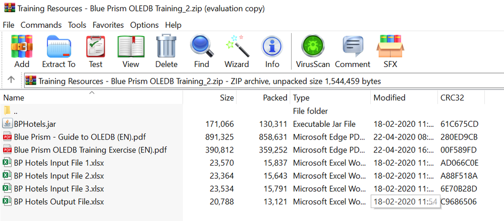Select the parent folder '..' icon
The image size is (504, 221).
click(7, 111)
